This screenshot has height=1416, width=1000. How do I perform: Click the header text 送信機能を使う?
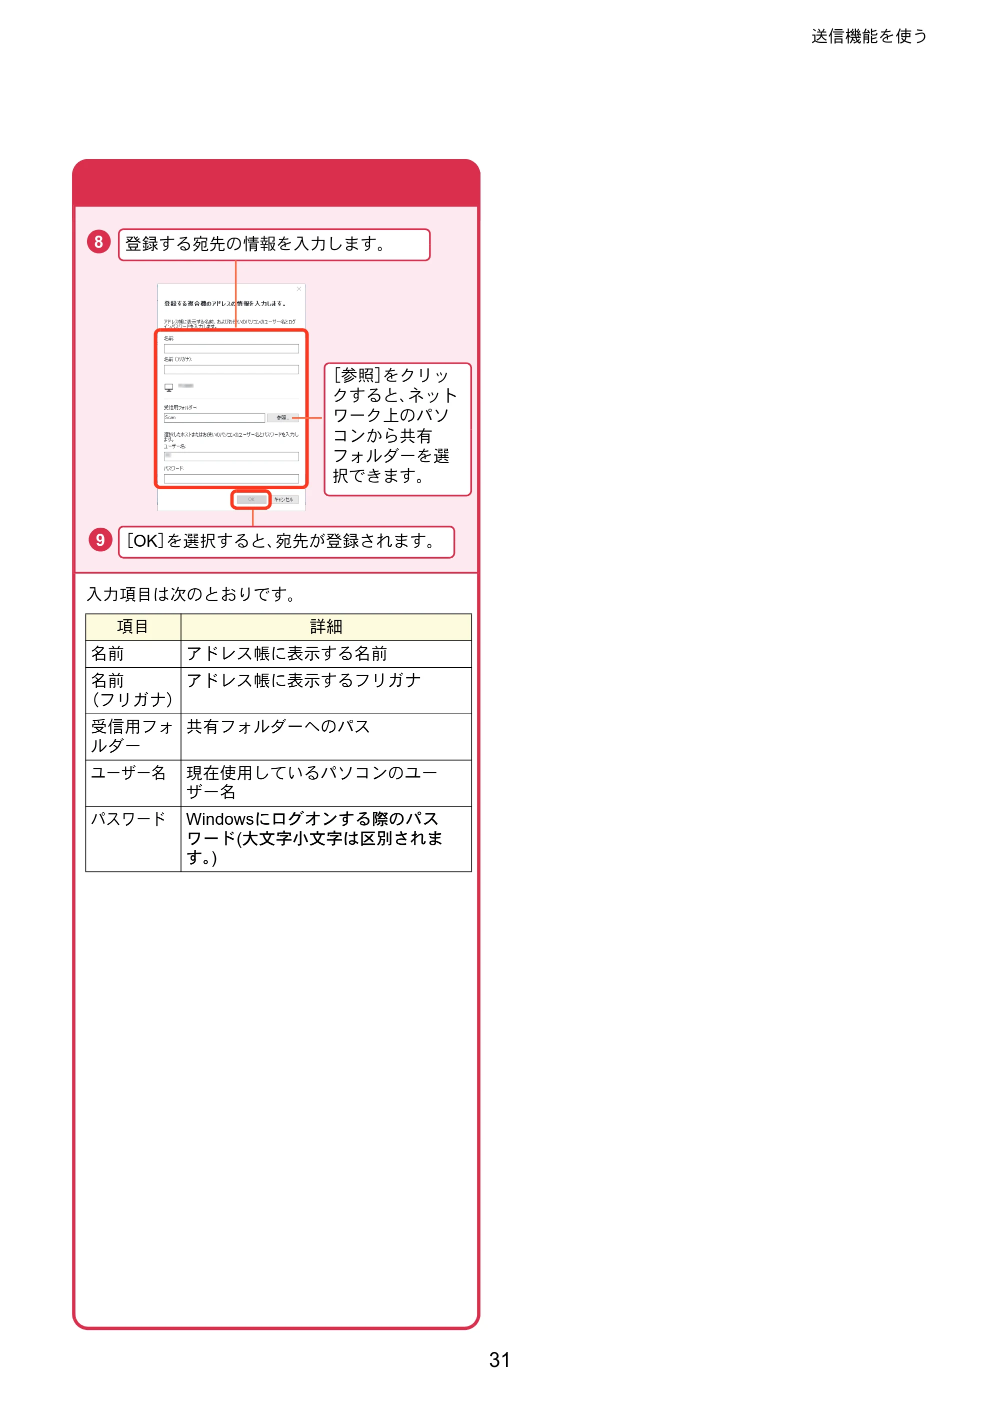coord(868,37)
